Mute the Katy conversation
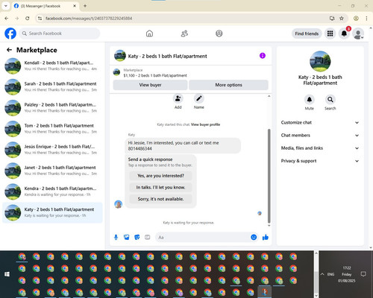The width and height of the screenshot is (373, 298). (x=310, y=100)
